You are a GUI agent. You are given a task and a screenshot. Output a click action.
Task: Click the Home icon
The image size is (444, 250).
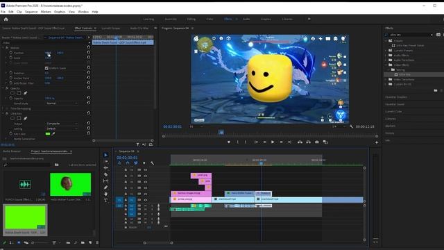(6, 19)
